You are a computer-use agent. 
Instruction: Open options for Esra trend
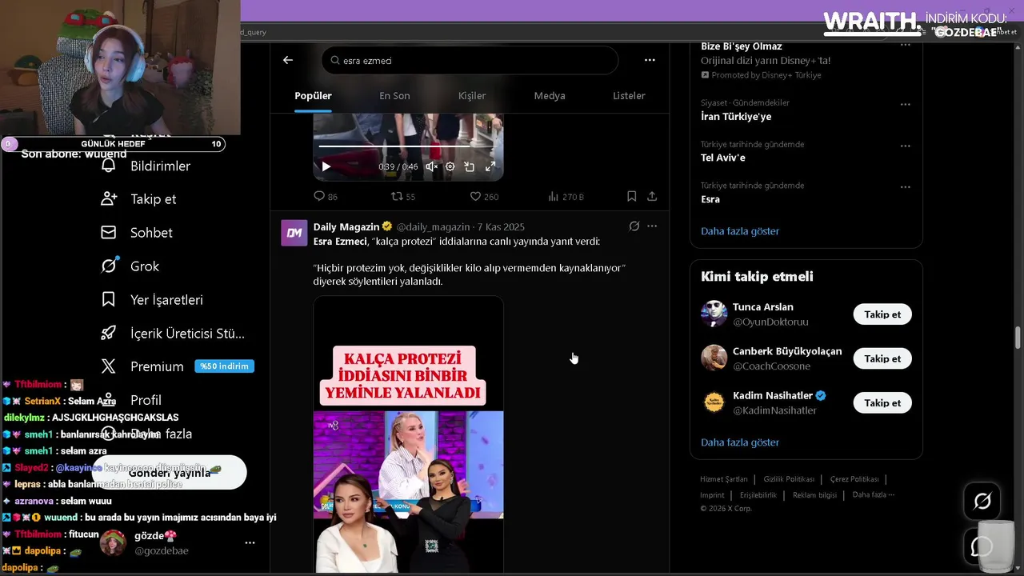pyautogui.click(x=906, y=186)
